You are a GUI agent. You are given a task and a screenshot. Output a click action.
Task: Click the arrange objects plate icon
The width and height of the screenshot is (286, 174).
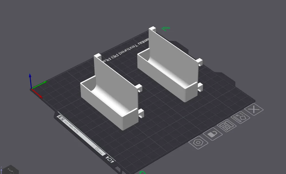pyautogui.click(x=227, y=126)
